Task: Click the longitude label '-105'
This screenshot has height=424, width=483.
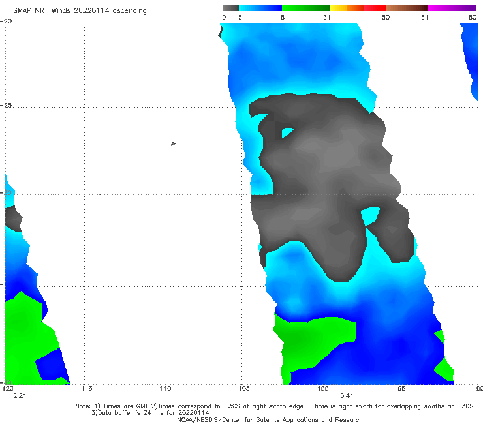Action: pyautogui.click(x=241, y=389)
